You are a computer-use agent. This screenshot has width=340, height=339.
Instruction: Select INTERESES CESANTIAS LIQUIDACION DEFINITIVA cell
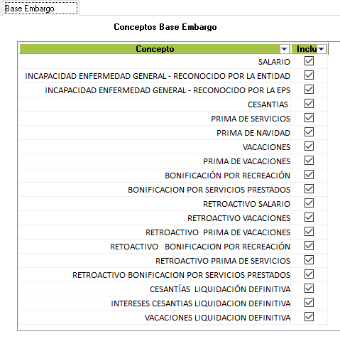click(x=155, y=303)
